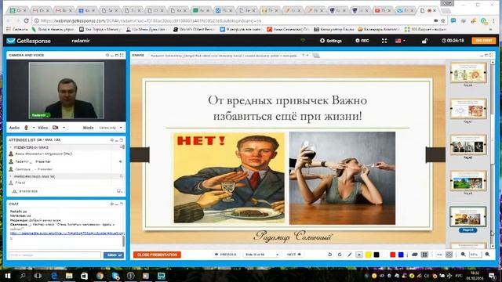Open Windows taskbar search
The image size is (502, 282).
(23, 276)
